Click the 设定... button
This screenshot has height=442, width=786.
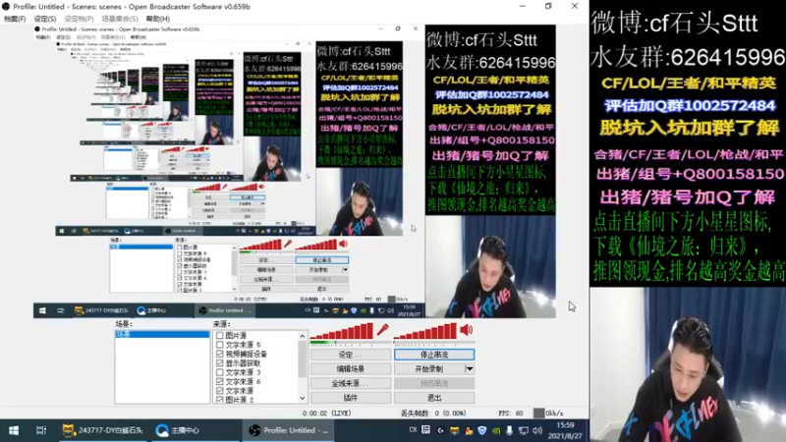[351, 355]
